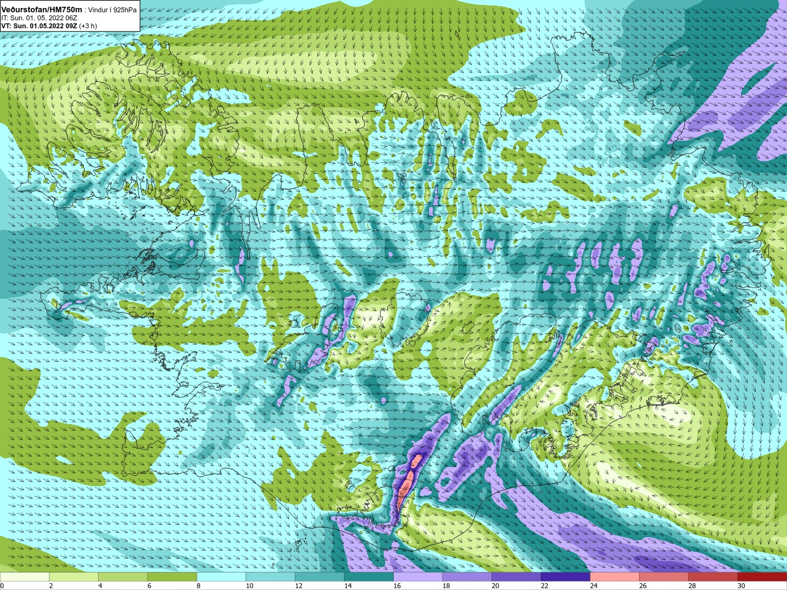This screenshot has height=590, width=787.
Task: Click the legend tick label '10'
Action: [x=249, y=586]
